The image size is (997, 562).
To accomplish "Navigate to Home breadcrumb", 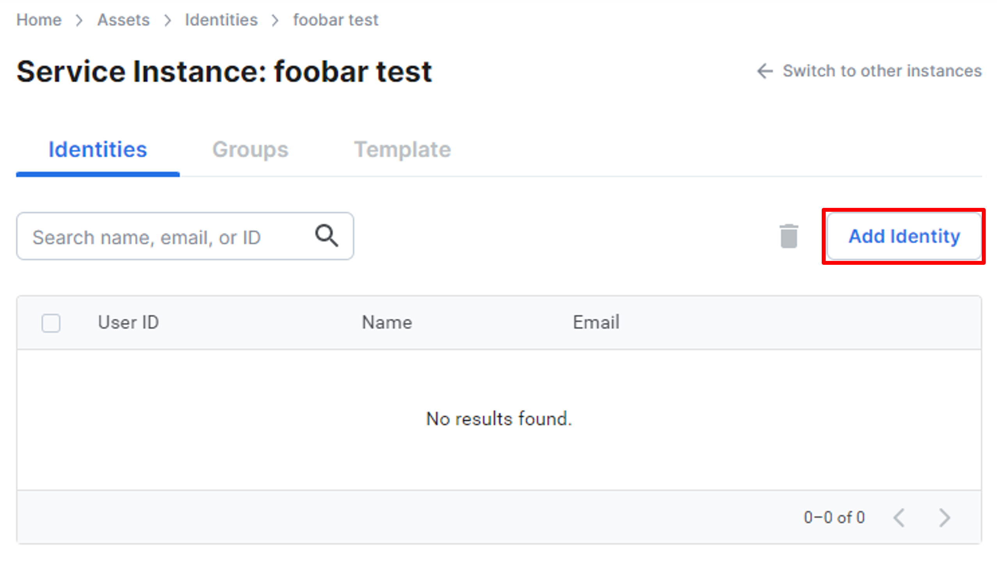I will (x=39, y=20).
